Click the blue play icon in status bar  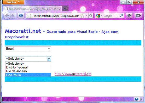[x=136, y=99]
